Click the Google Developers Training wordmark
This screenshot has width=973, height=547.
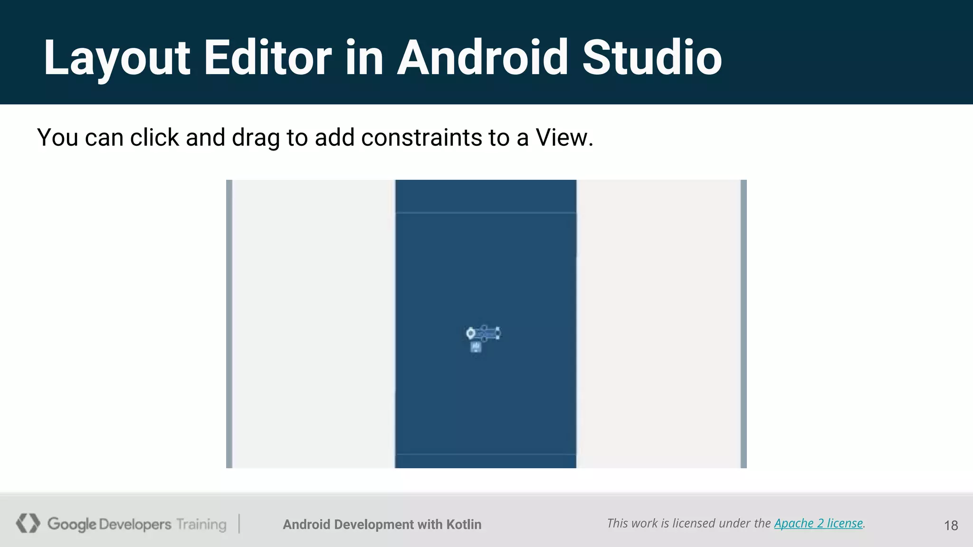137,524
